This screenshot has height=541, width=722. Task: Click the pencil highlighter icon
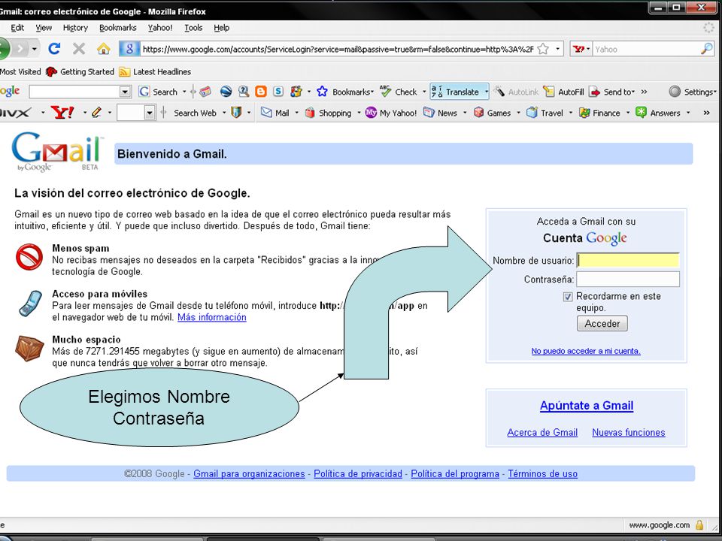tap(96, 112)
